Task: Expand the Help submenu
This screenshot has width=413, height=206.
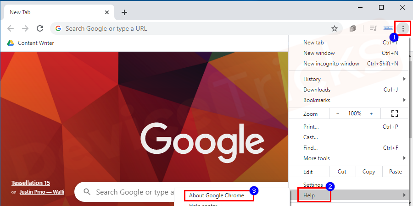Action: pyautogui.click(x=349, y=195)
